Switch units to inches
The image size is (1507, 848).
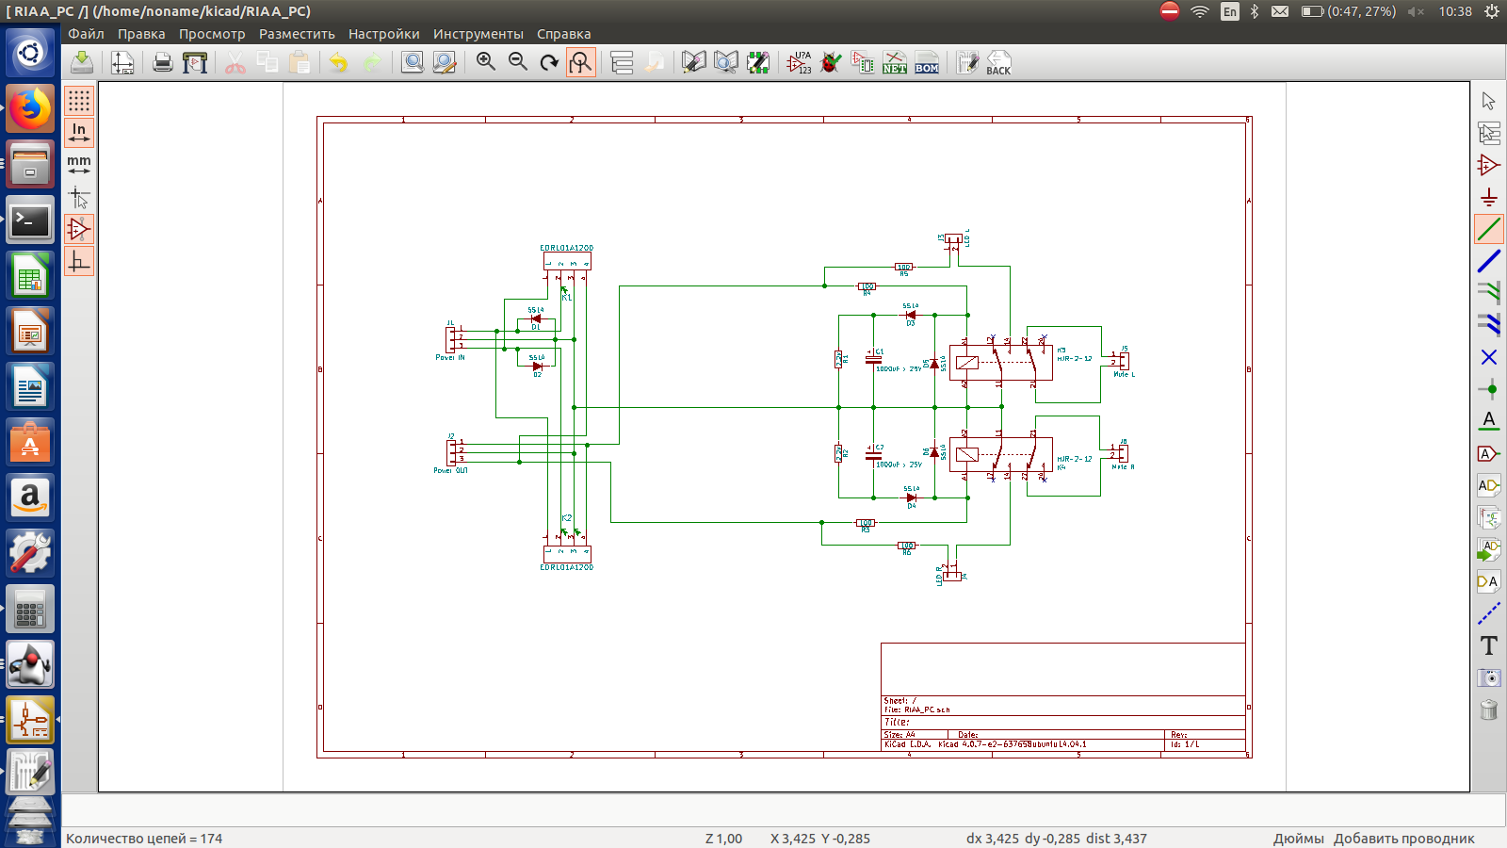click(79, 132)
